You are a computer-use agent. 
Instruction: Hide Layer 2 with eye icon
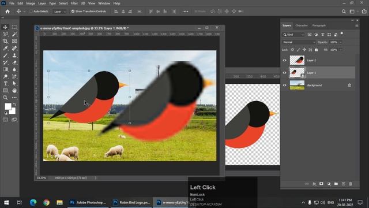(284, 60)
